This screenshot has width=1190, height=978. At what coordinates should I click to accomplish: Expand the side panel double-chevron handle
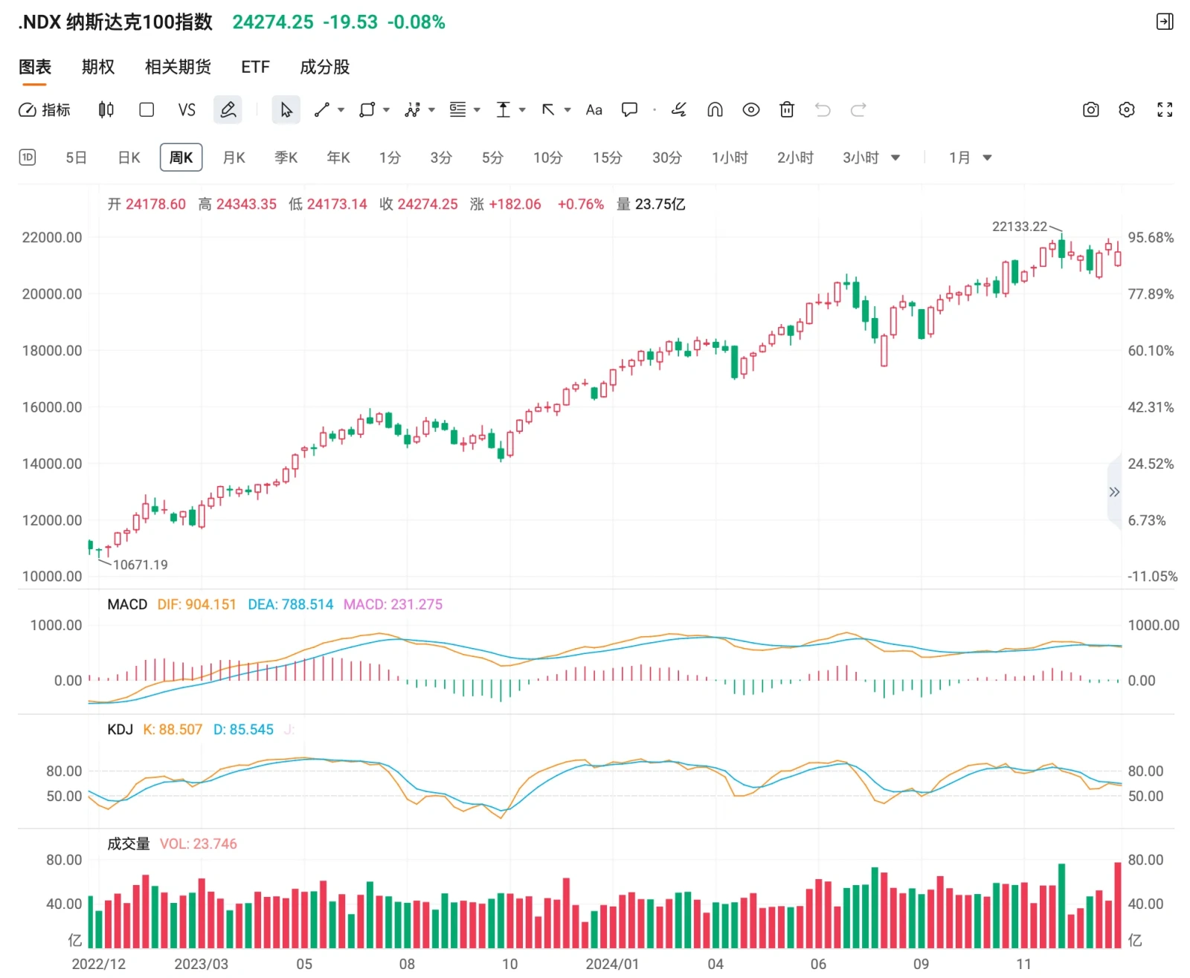click(x=1114, y=492)
